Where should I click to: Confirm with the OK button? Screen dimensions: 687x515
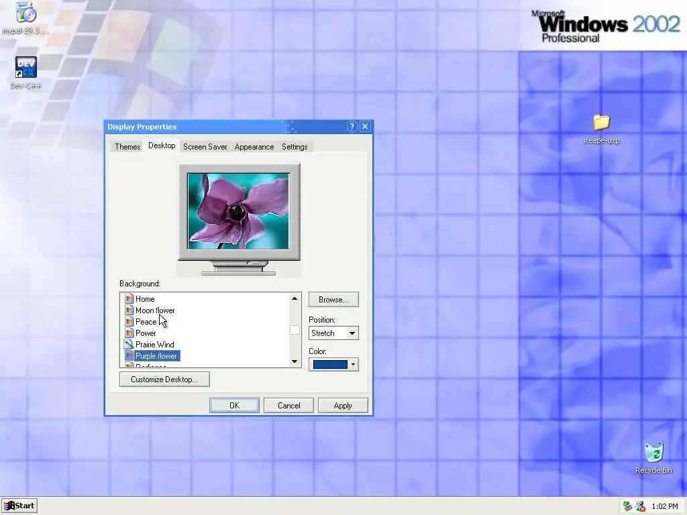point(234,406)
